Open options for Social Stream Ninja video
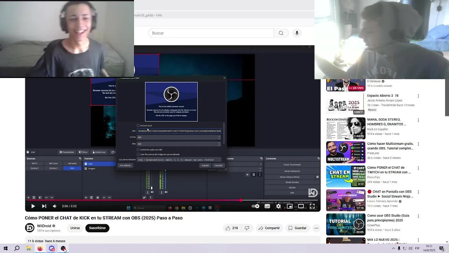The image size is (449, 253). coord(418,192)
